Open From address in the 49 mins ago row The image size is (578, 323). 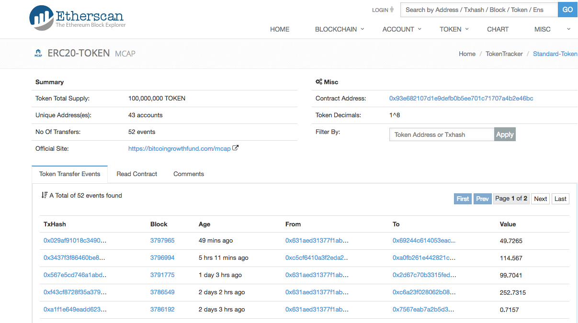coord(317,241)
